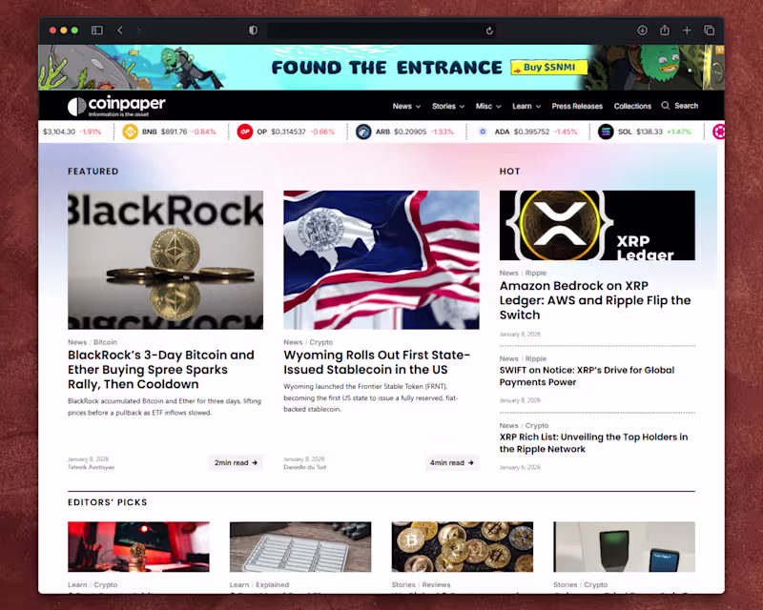This screenshot has height=610, width=763.
Task: Open Wyoming Rolls Out Stablecoin headline
Action: [x=377, y=362]
